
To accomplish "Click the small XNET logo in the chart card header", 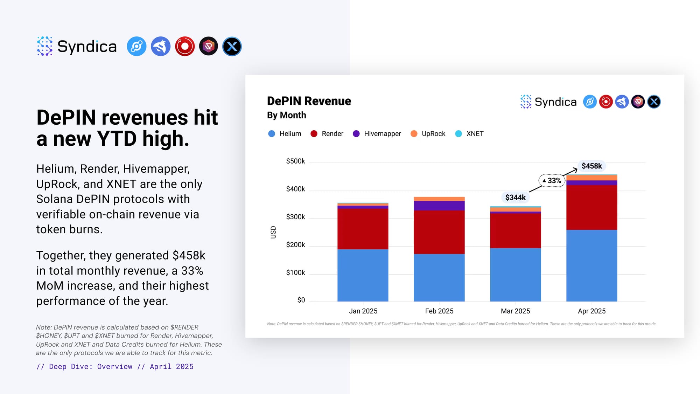I will [x=654, y=102].
